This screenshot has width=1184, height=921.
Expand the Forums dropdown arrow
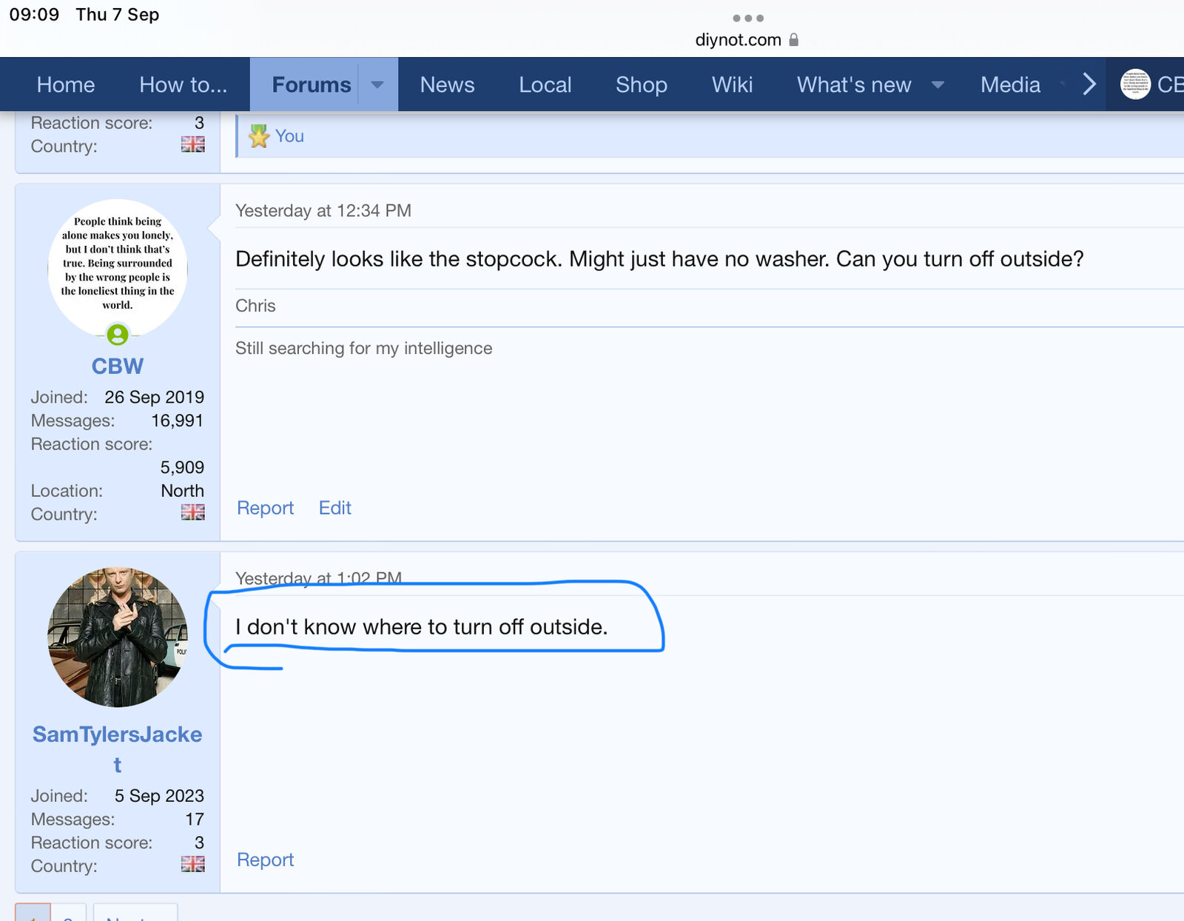pyautogui.click(x=377, y=84)
